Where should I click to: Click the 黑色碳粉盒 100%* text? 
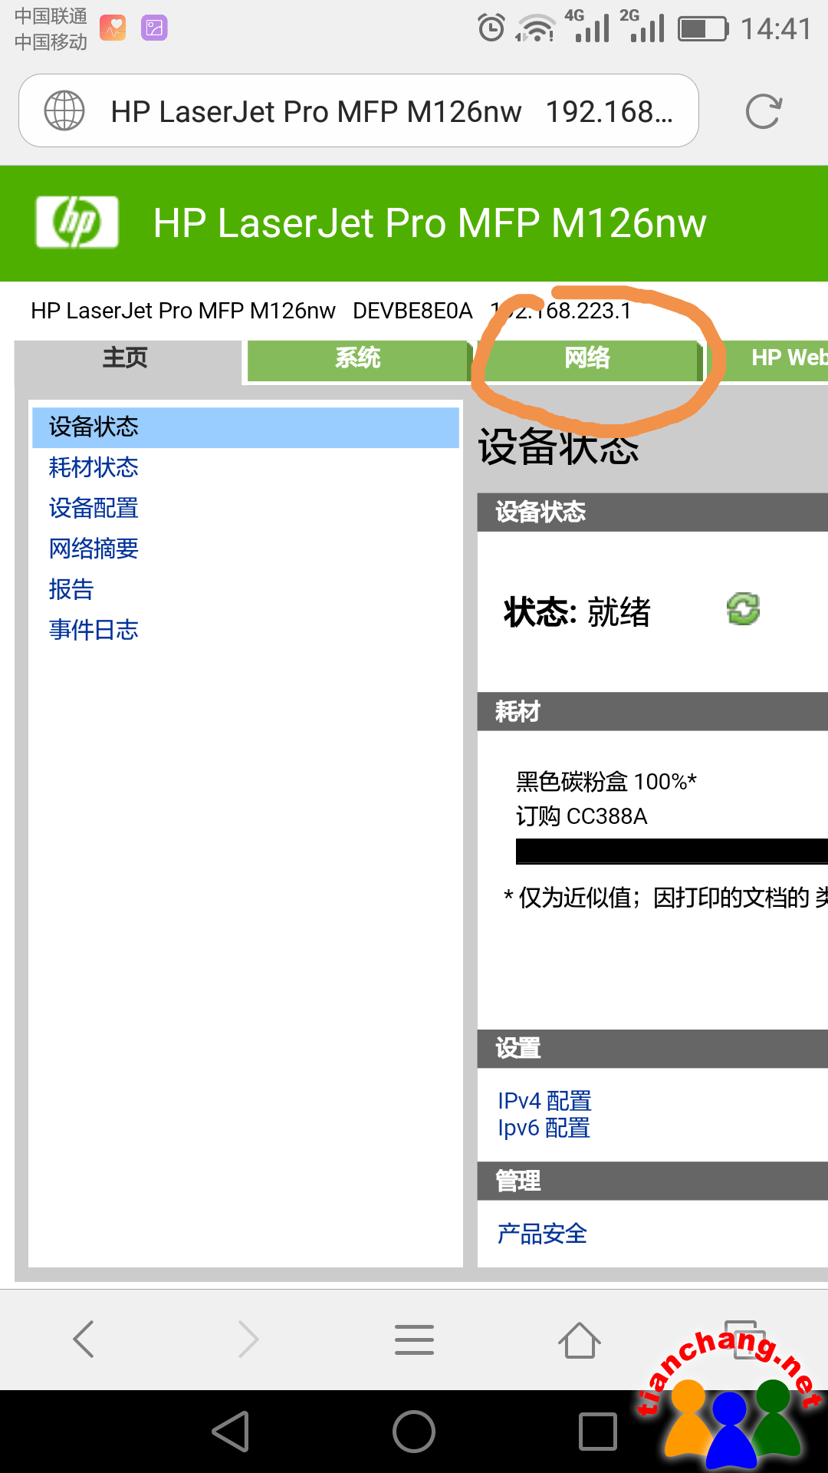[606, 782]
